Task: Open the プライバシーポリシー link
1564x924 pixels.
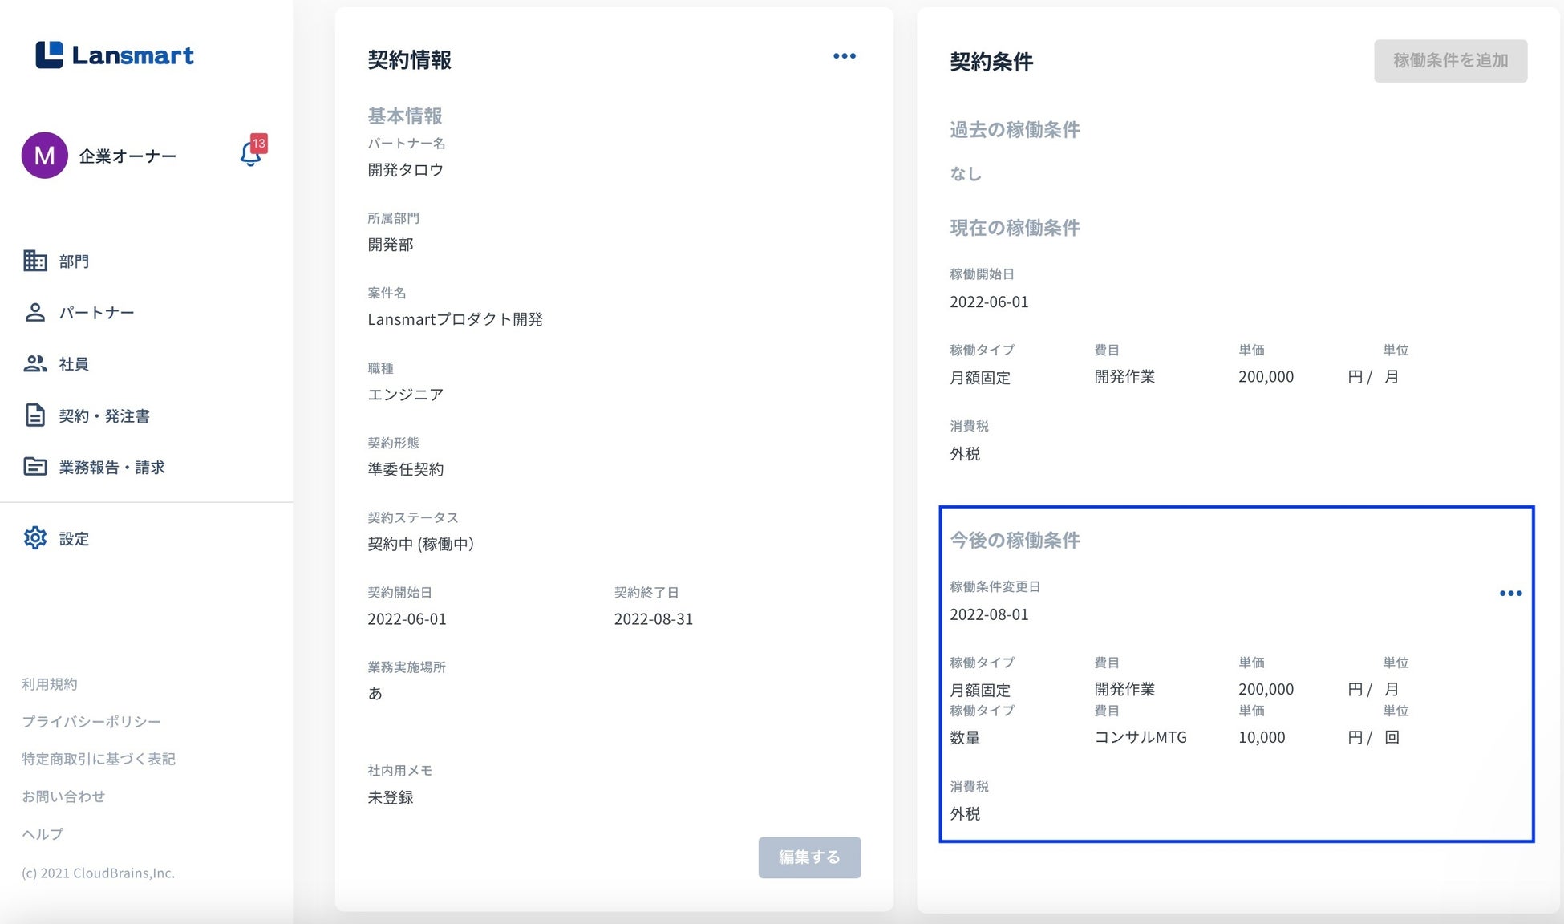Action: [x=91, y=721]
